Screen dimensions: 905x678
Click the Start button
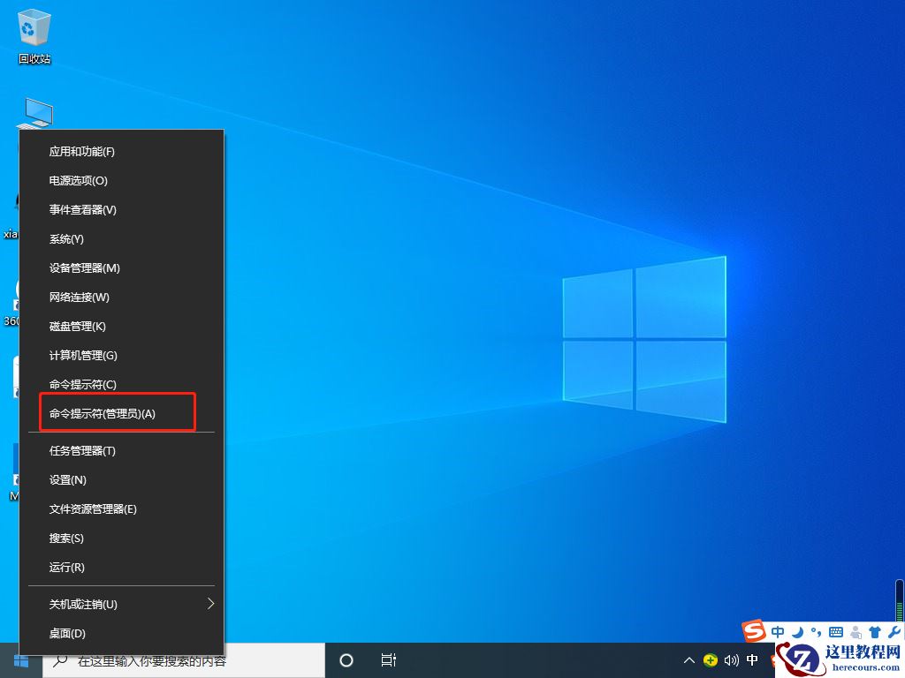(x=20, y=659)
